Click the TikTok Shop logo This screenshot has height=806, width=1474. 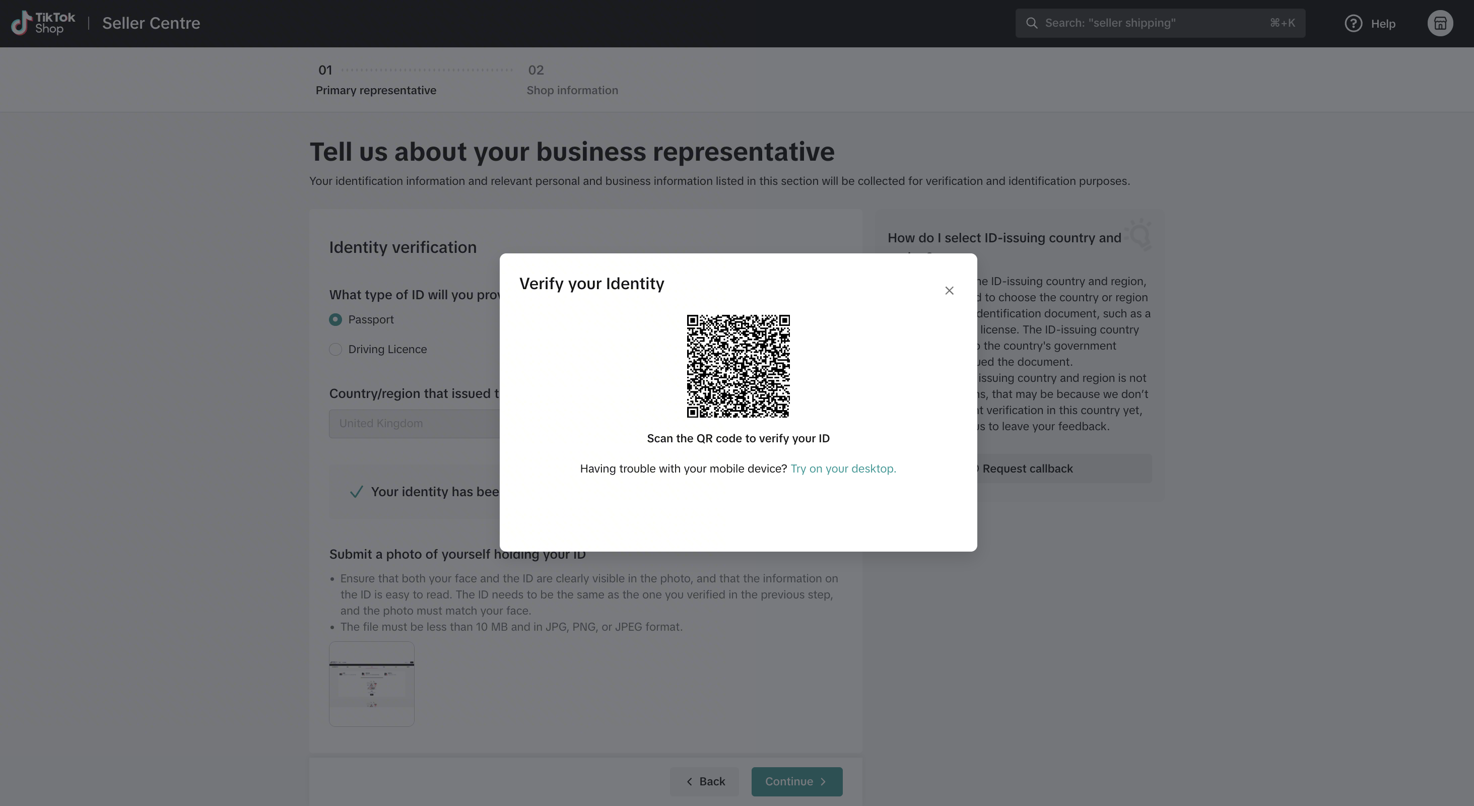coord(43,24)
